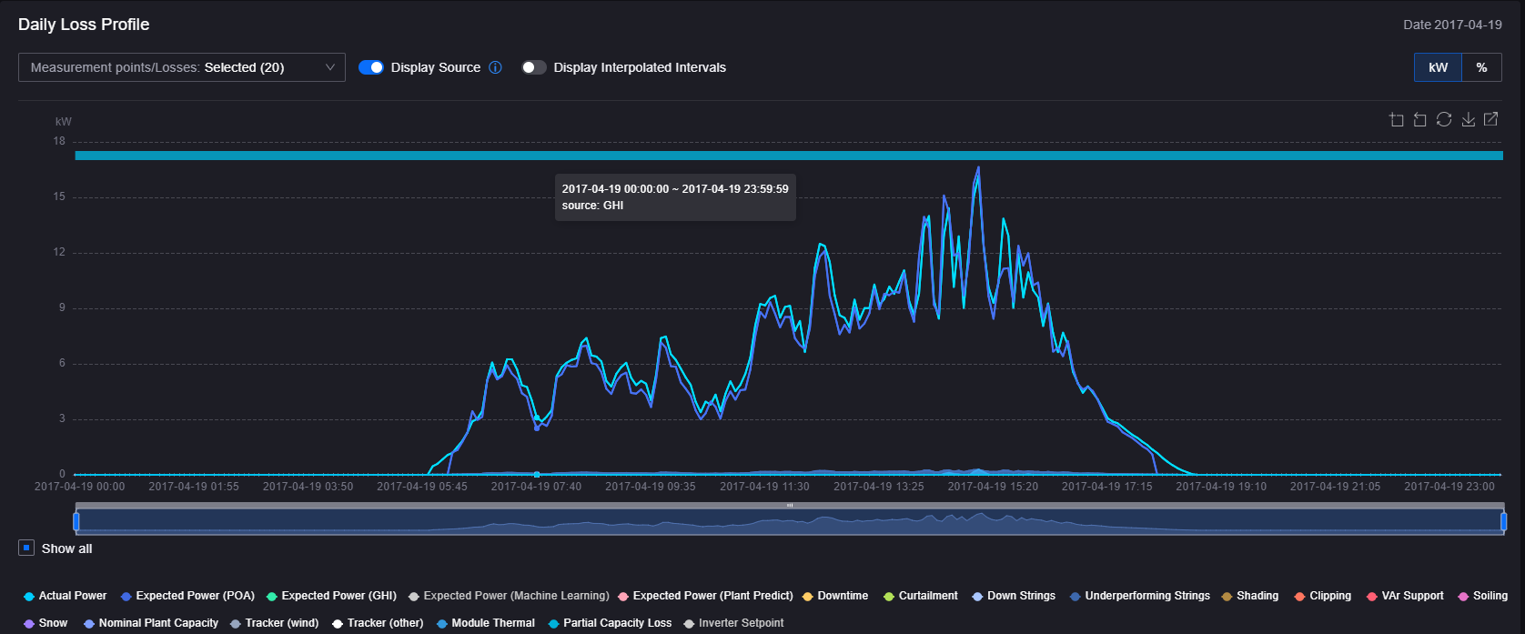
Task: Open chart in expanded view icon
Action: click(x=1490, y=119)
